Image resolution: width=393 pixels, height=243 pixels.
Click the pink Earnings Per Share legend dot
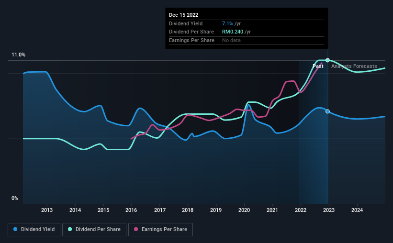(x=136, y=229)
